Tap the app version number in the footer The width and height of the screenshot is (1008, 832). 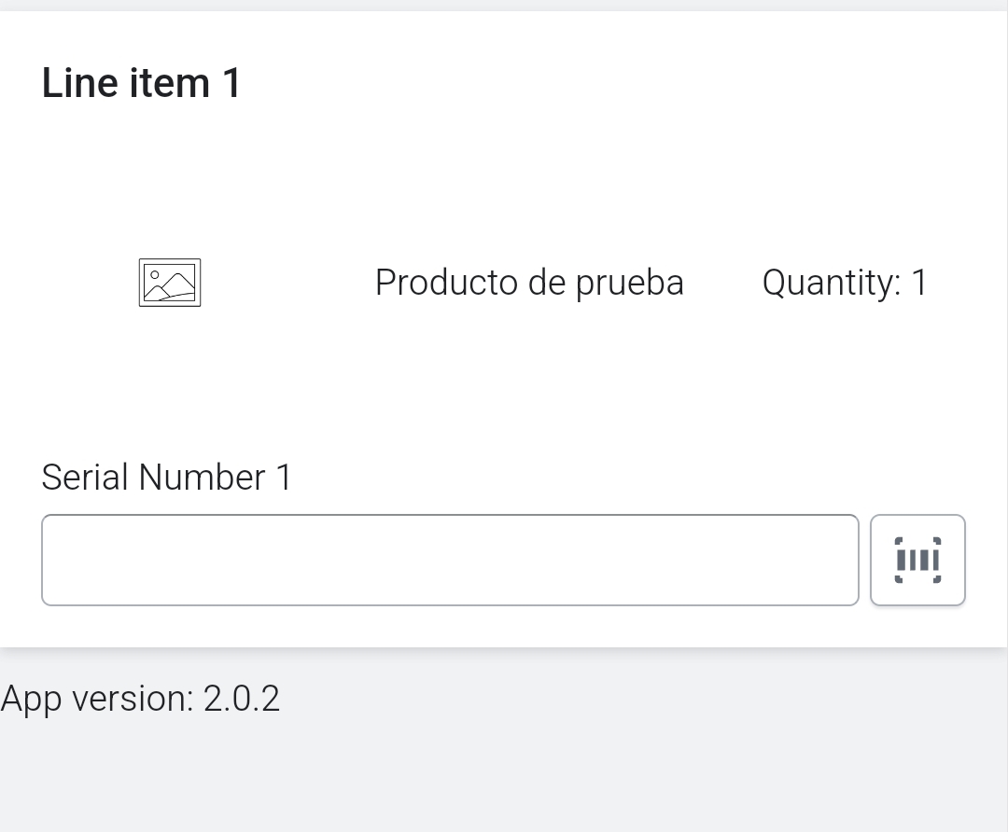[241, 699]
